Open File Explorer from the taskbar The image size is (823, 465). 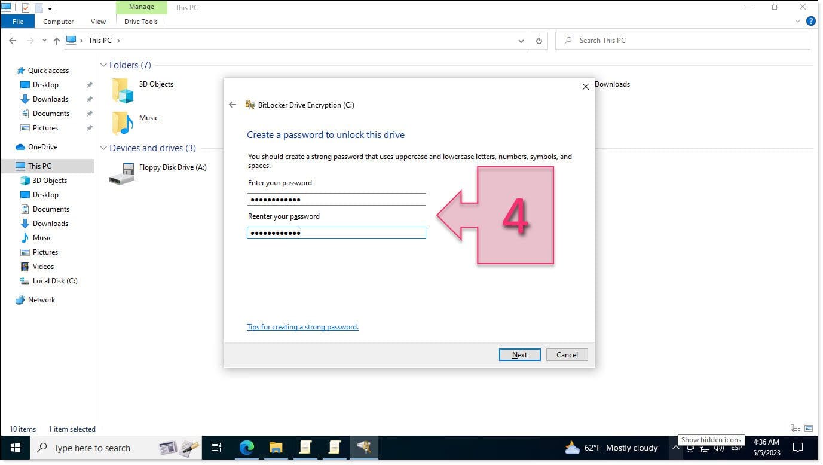point(276,448)
